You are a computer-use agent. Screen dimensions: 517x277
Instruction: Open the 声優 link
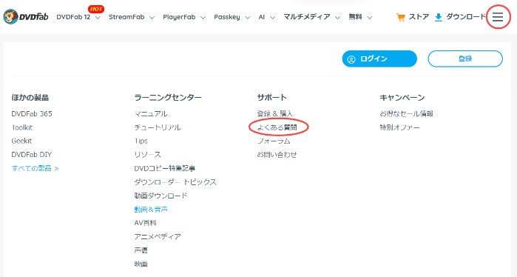pyautogui.click(x=141, y=250)
